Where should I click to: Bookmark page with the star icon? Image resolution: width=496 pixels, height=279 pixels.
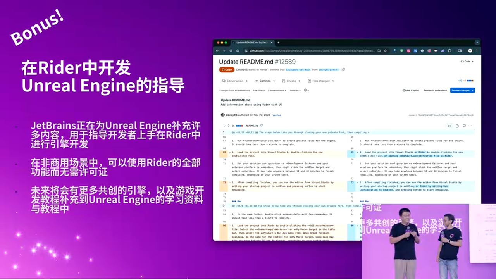pos(385,51)
